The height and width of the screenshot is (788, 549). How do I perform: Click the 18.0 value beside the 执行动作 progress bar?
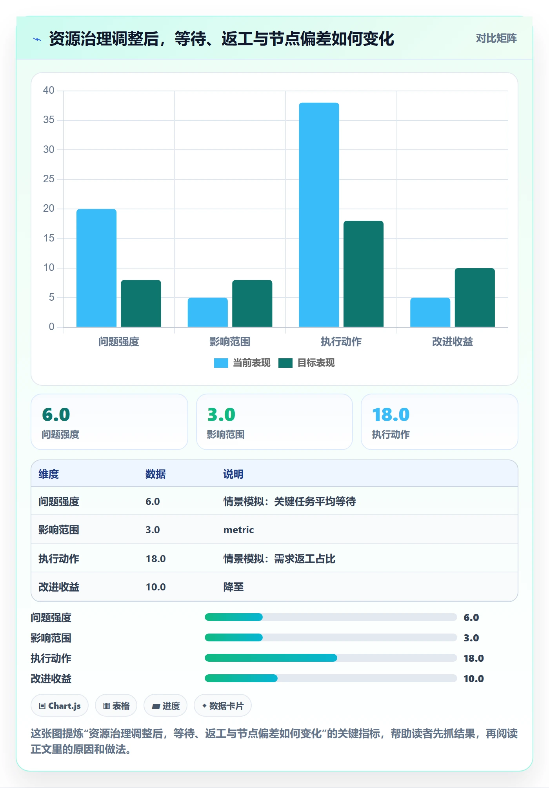[474, 658]
